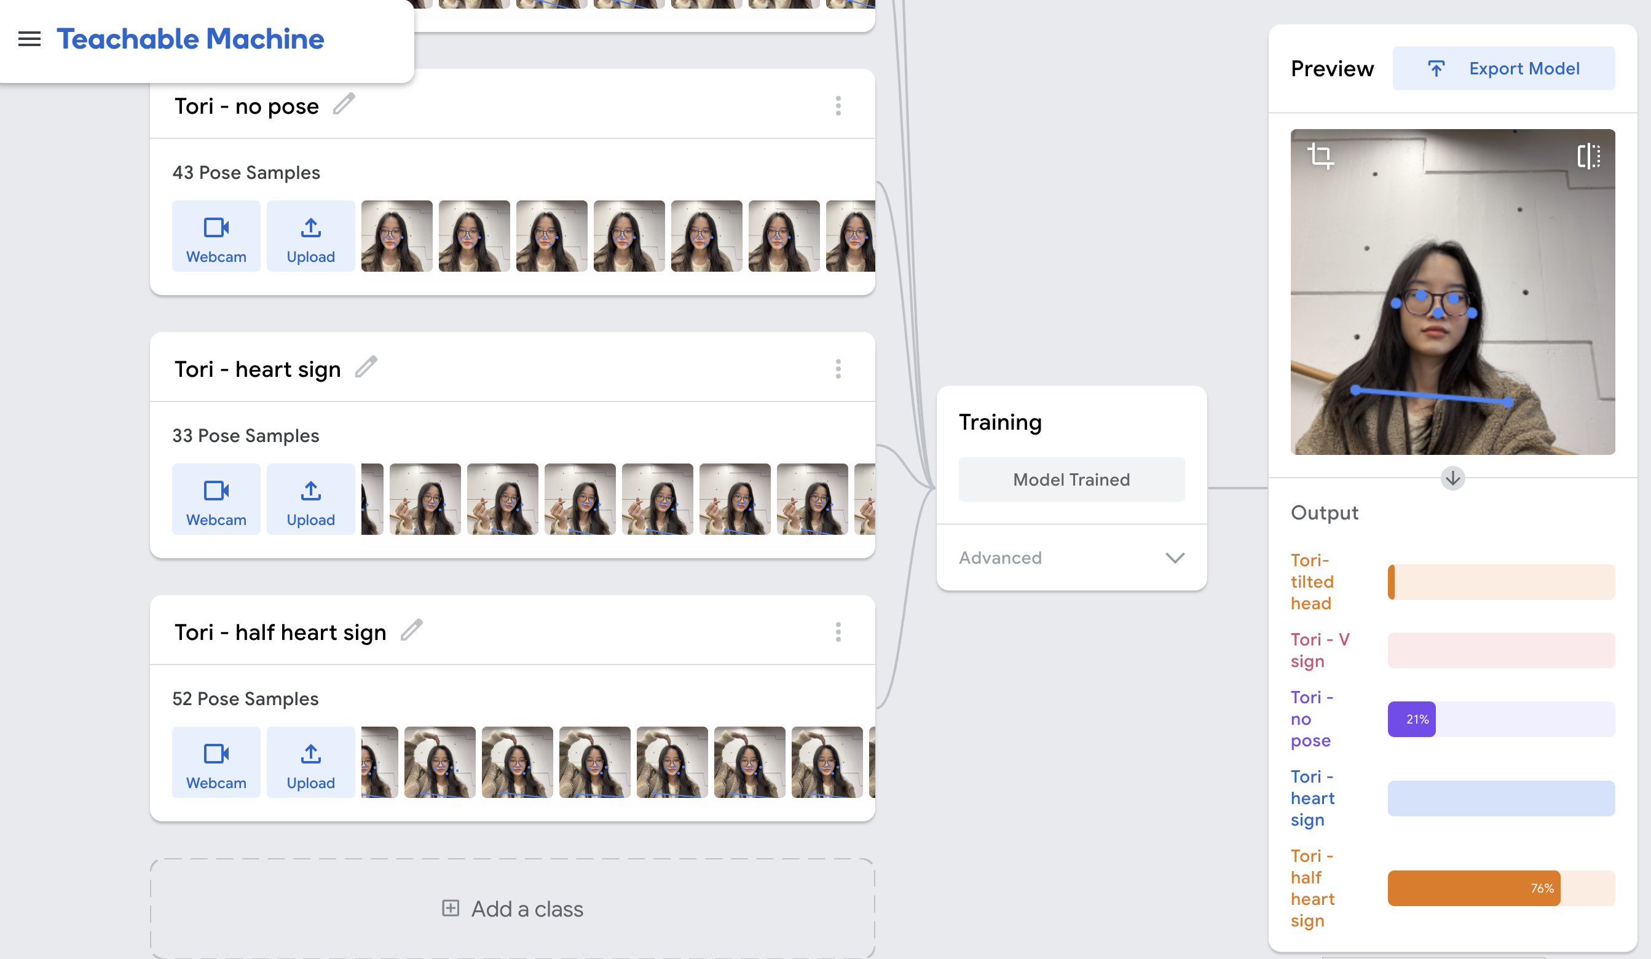Click Add a class
This screenshot has width=1651, height=959.
click(513, 909)
